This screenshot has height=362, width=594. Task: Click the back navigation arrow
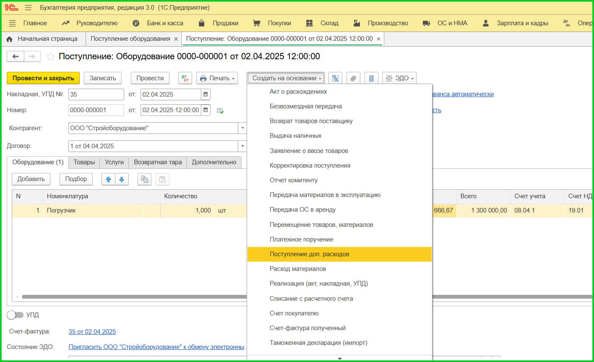coord(16,57)
